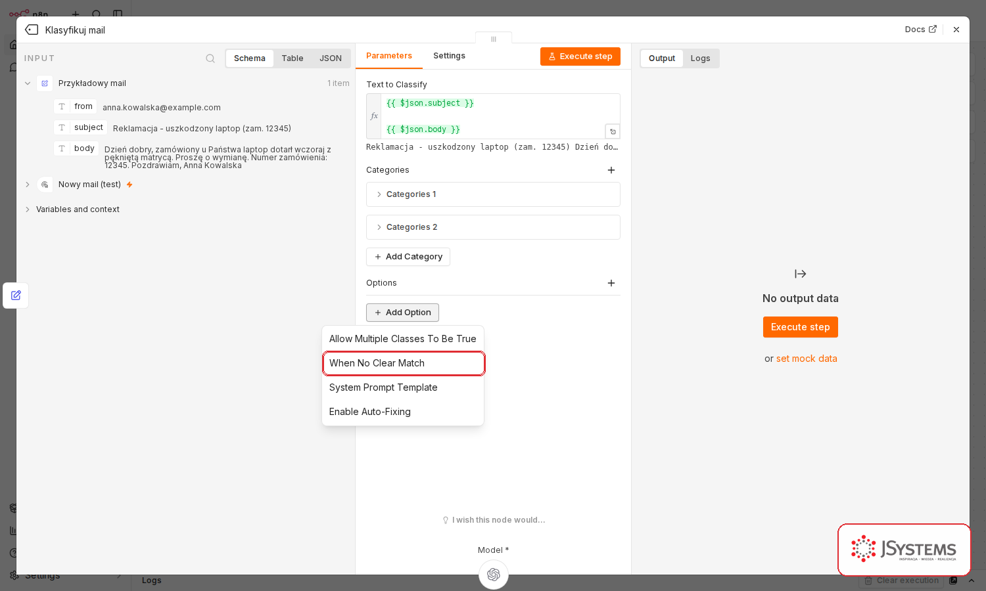Screen dimensions: 986x591
Task: Click the fx expression icon
Action: (x=374, y=116)
